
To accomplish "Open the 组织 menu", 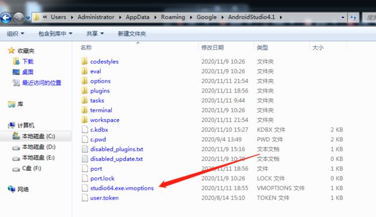I will click(x=16, y=34).
